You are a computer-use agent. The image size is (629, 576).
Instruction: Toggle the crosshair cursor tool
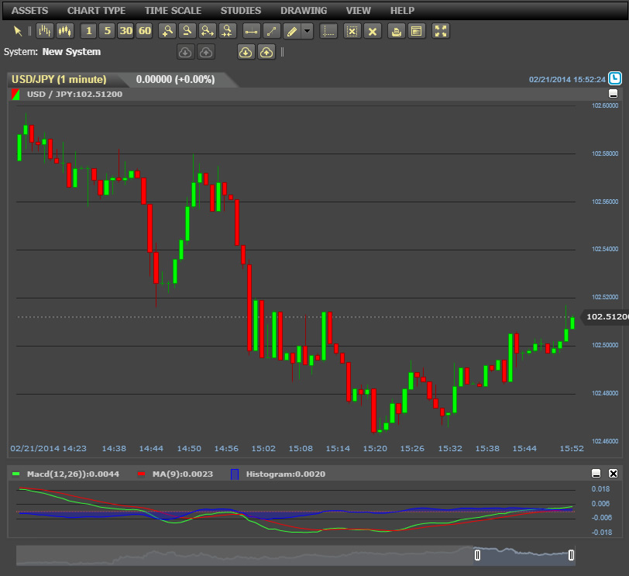click(328, 31)
